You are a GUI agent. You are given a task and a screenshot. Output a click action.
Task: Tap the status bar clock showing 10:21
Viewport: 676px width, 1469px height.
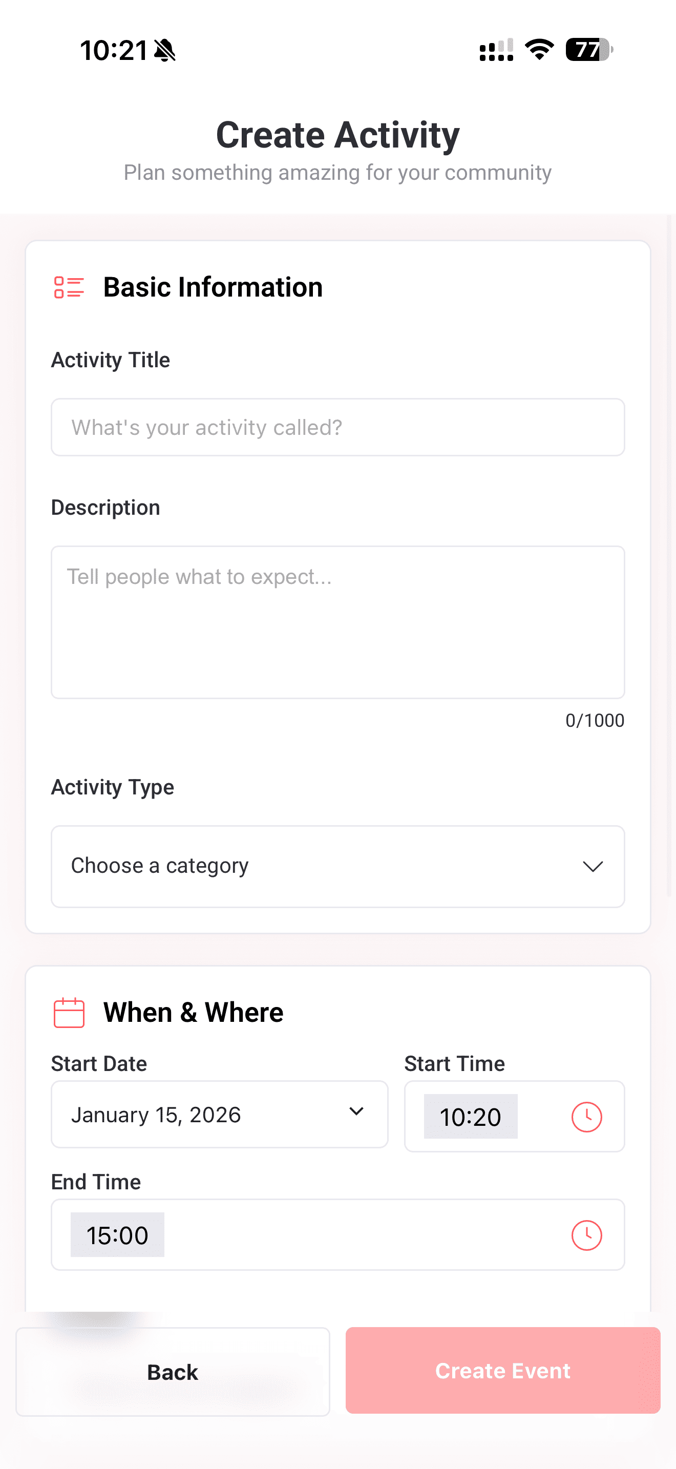[x=114, y=50]
